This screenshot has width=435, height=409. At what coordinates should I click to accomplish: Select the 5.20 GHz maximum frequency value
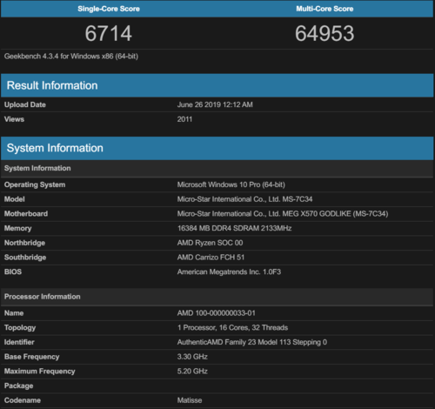tap(192, 372)
